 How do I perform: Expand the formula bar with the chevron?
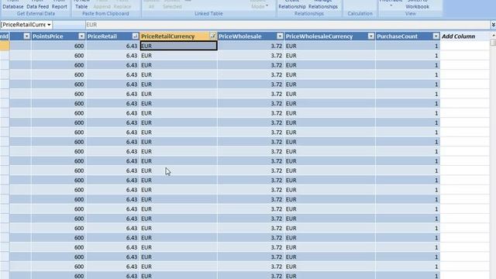click(493, 25)
